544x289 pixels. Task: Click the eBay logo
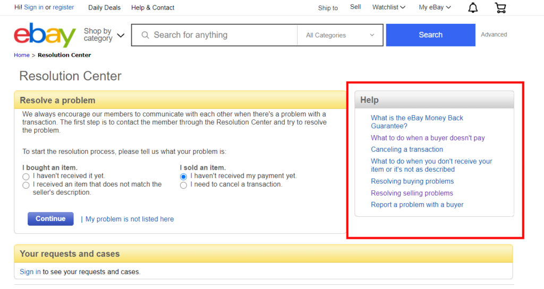click(45, 35)
